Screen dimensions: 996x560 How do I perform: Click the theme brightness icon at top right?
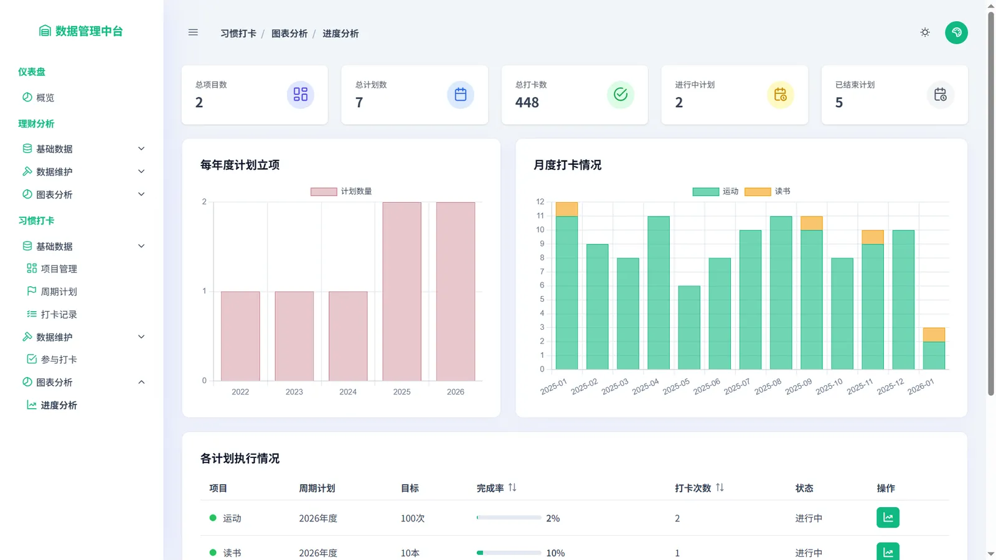925,32
